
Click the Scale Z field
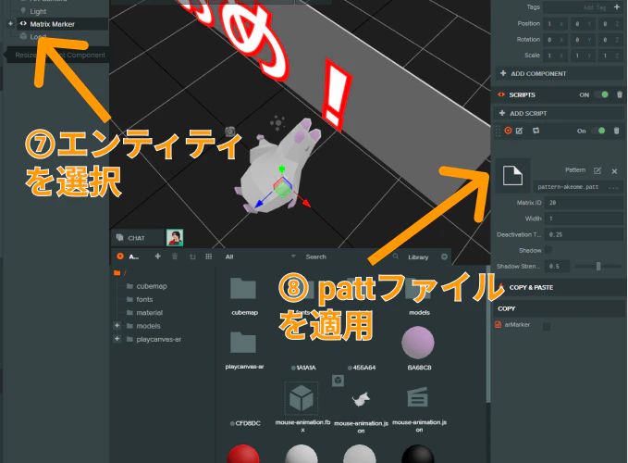[611, 56]
